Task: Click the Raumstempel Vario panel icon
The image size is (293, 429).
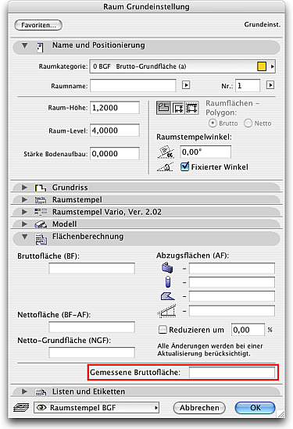Action: [x=41, y=212]
